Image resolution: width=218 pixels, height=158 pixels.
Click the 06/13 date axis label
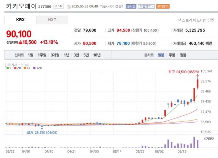point(182,152)
